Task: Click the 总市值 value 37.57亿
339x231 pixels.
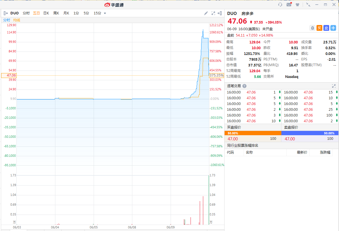Action: click(255, 65)
